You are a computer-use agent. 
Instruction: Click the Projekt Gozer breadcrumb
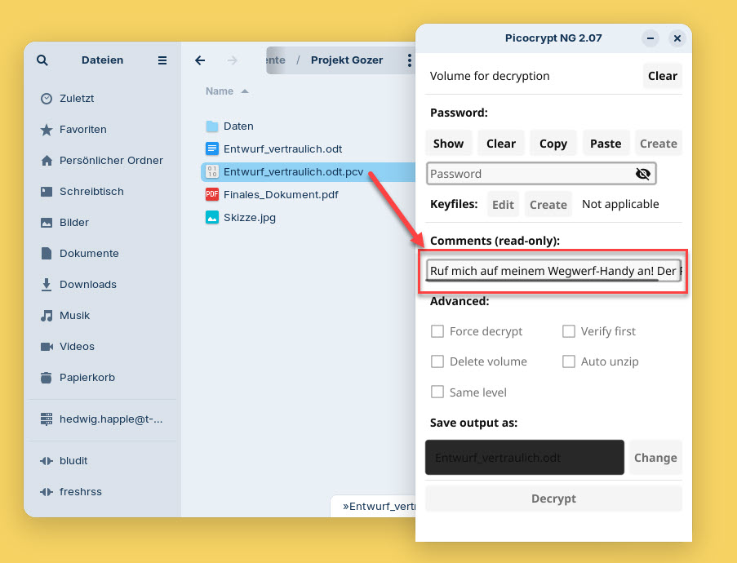[346, 60]
